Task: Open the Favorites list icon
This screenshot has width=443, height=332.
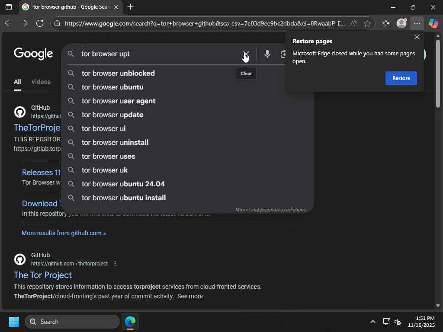Action: (x=385, y=23)
